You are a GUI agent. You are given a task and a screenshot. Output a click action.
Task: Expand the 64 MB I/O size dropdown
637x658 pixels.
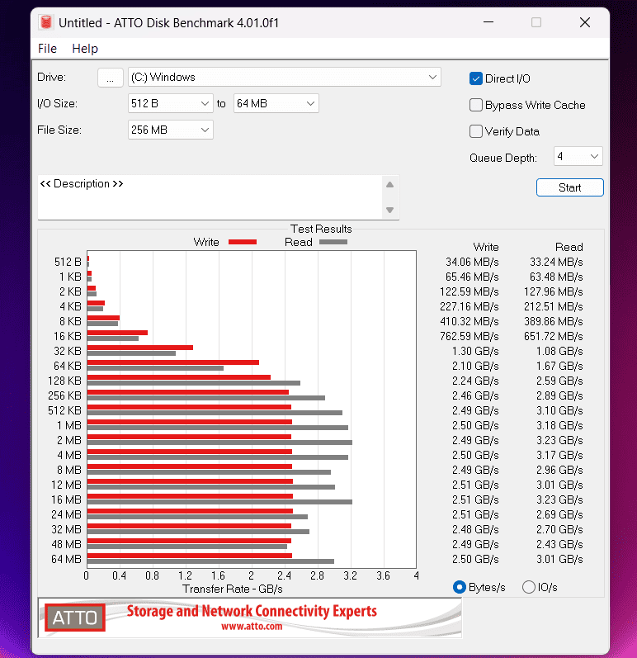[276, 103]
